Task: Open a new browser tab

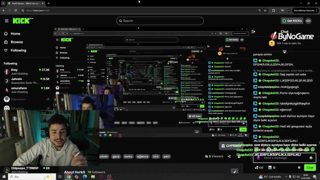Action: point(48,3)
